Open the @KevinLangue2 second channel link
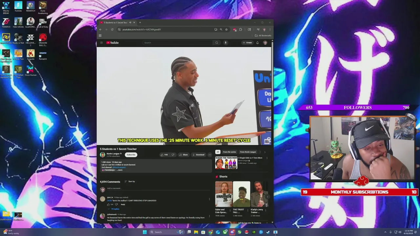 (119, 167)
